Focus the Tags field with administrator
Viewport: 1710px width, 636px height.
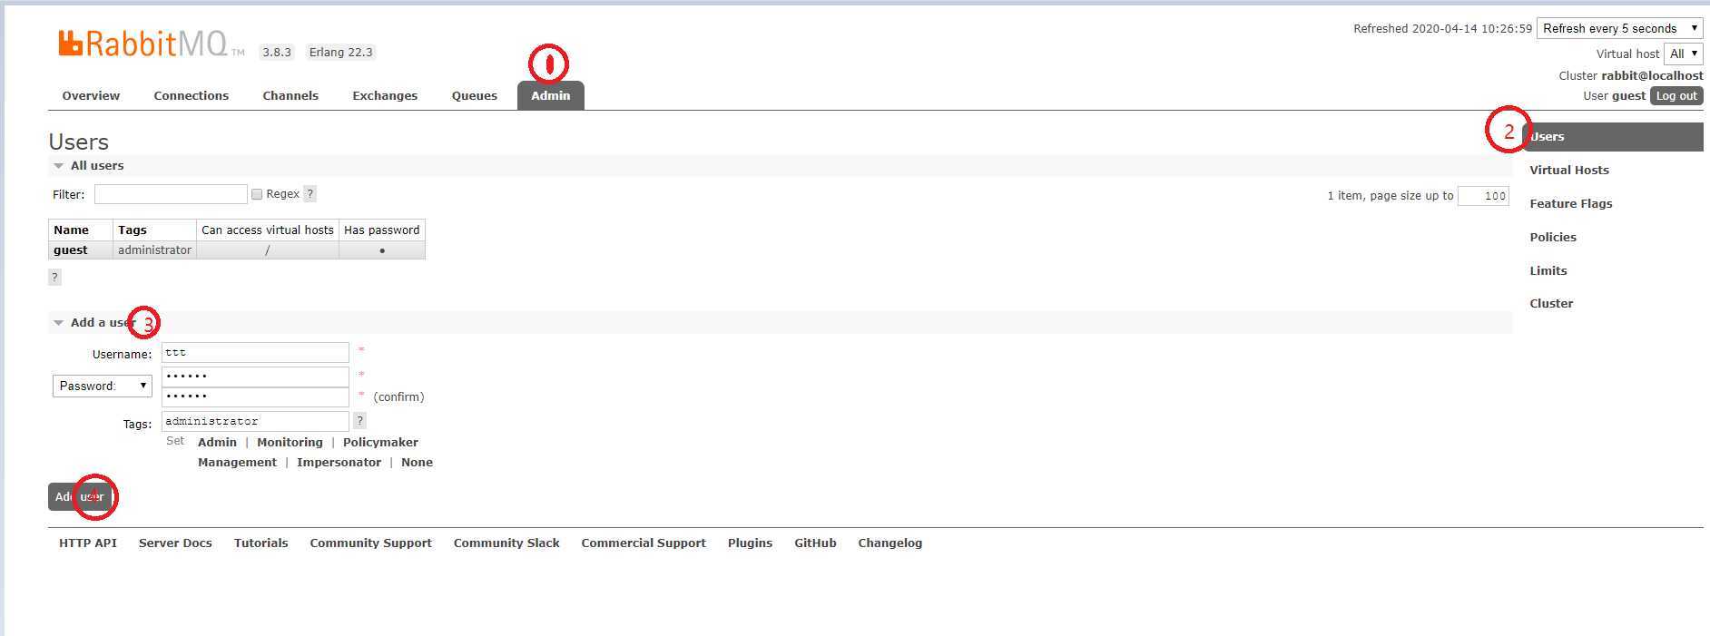255,421
